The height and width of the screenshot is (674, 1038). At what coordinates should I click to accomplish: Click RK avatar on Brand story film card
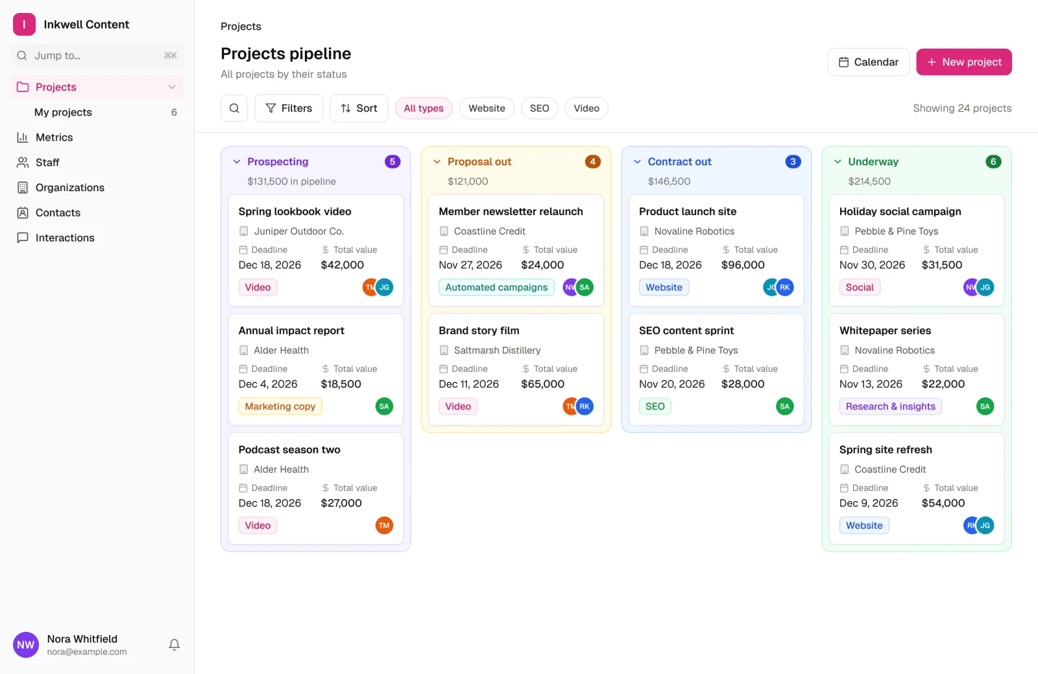tap(585, 406)
